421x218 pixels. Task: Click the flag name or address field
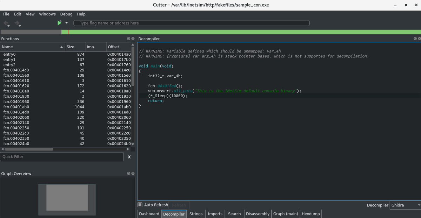tap(192, 23)
